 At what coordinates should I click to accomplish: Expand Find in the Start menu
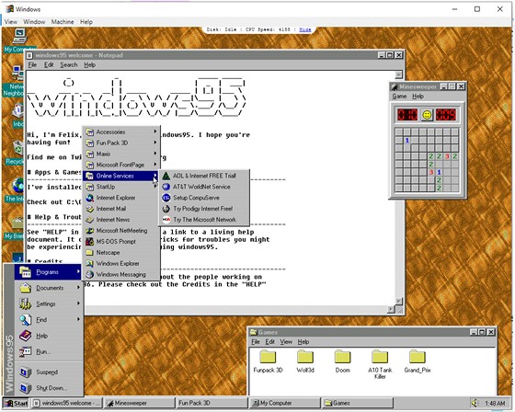[x=48, y=320]
